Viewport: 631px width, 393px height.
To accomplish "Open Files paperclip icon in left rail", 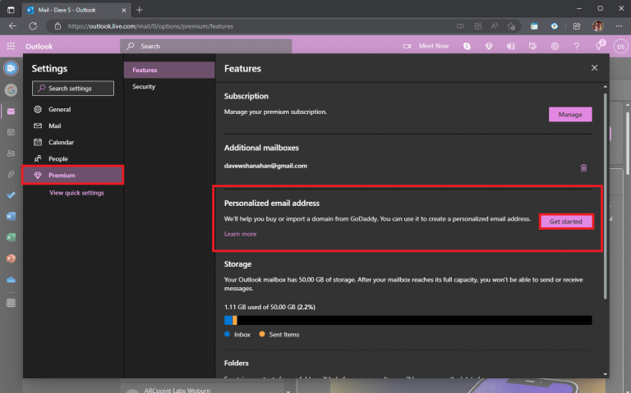I will point(11,175).
